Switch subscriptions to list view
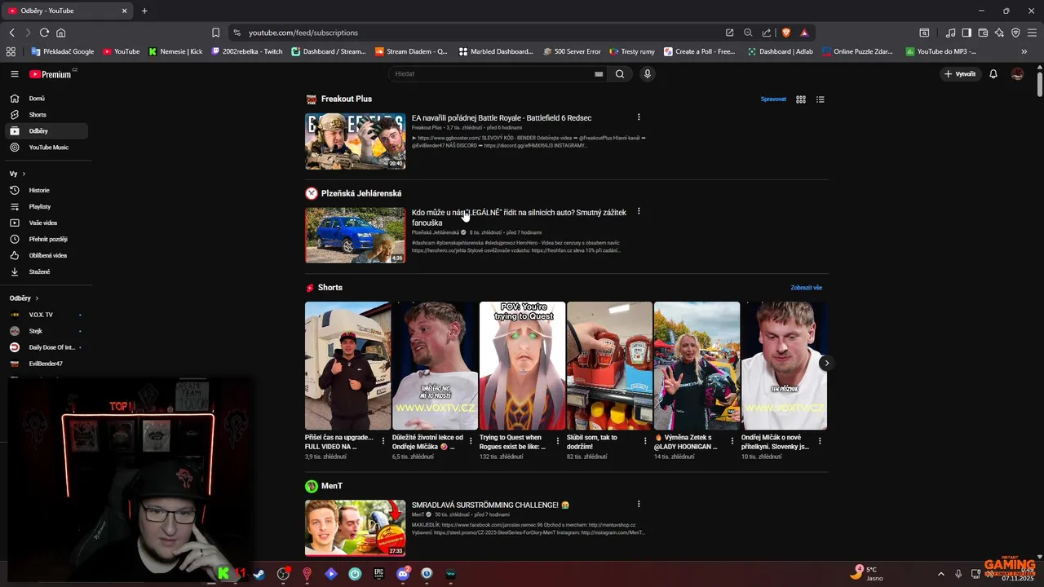Screen dimensions: 1044x587 point(821,99)
